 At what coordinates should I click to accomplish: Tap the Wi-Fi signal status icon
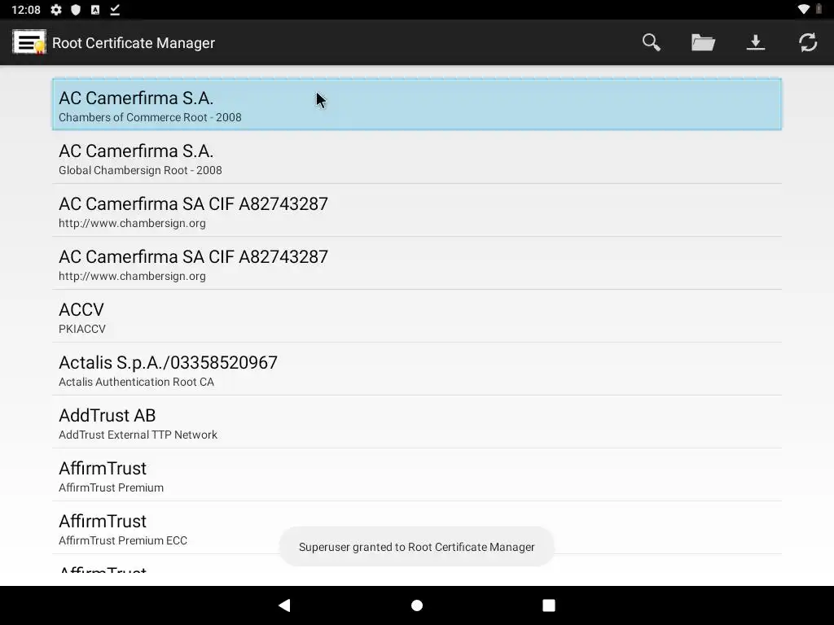pyautogui.click(x=804, y=10)
